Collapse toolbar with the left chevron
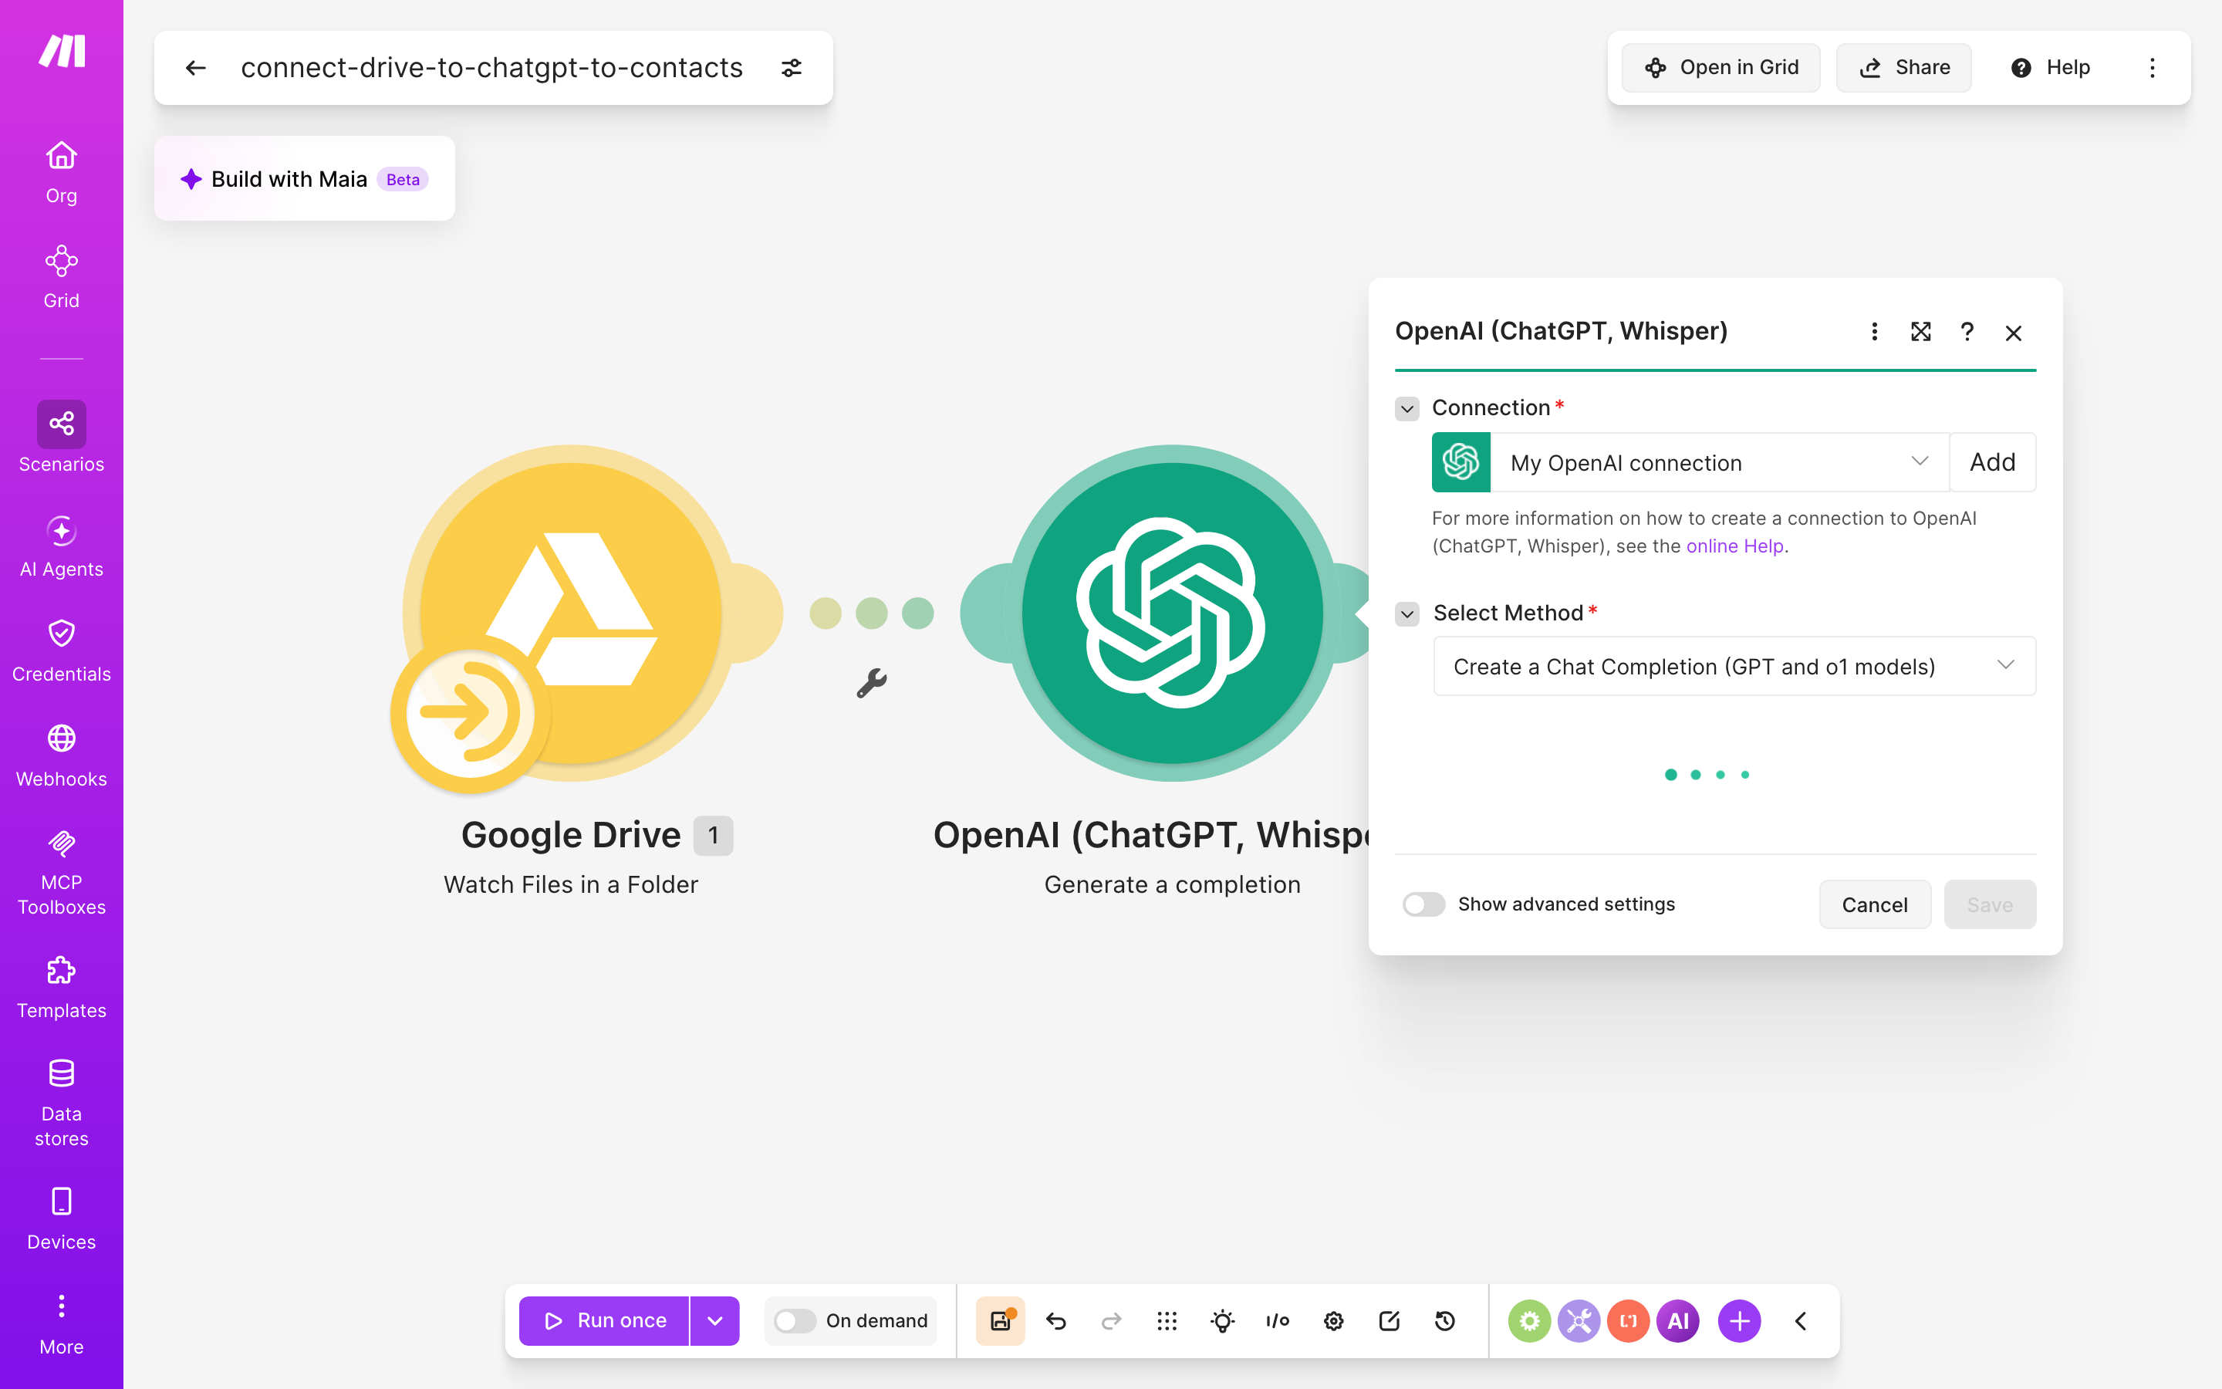 coord(1801,1321)
